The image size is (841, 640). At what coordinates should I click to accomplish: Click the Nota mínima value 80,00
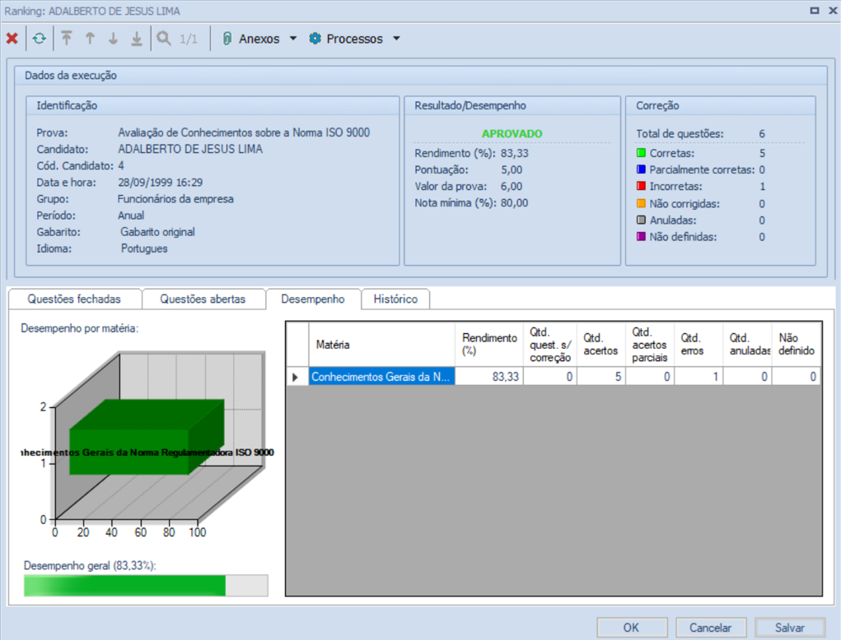point(514,202)
